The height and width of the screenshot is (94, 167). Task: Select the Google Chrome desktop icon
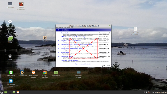pos(45,74)
